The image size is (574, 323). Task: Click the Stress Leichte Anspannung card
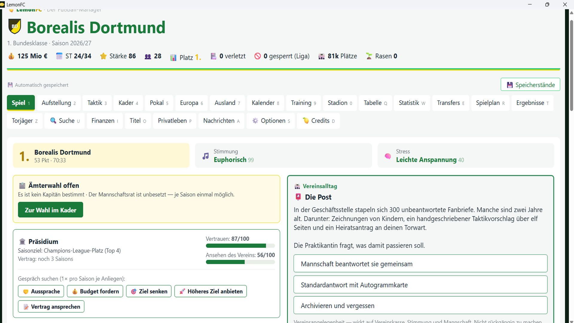click(x=466, y=156)
